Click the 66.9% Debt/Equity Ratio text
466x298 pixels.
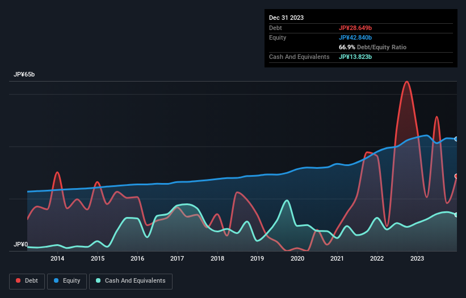(372, 47)
